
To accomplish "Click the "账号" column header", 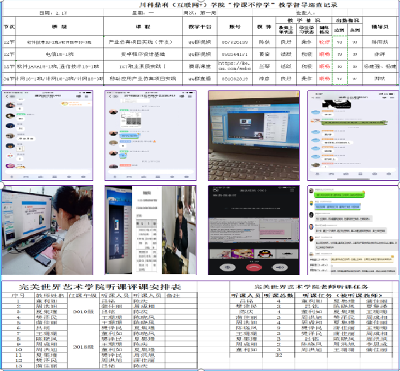I will pyautogui.click(x=235, y=26).
